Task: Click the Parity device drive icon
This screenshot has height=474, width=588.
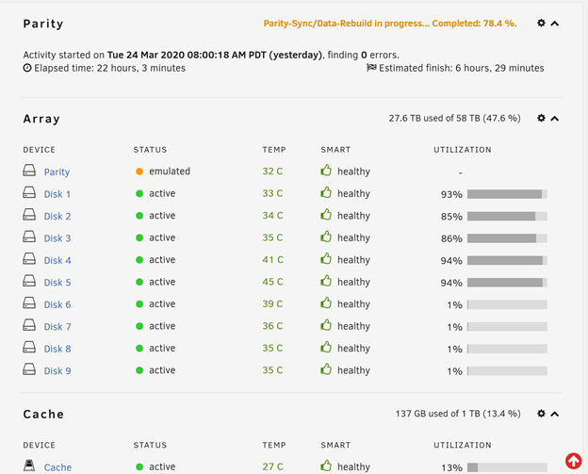Action: 29,171
